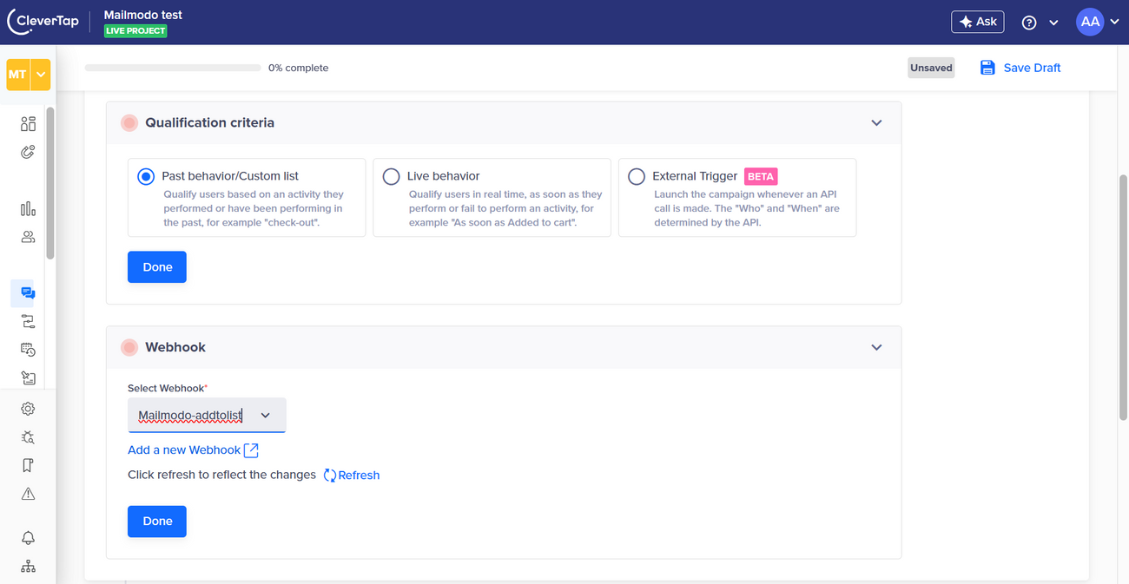Viewport: 1129px width, 584px height.
Task: Open the notifications bell icon
Action: click(28, 538)
